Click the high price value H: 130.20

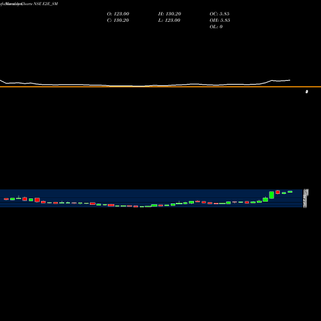pos(169,14)
